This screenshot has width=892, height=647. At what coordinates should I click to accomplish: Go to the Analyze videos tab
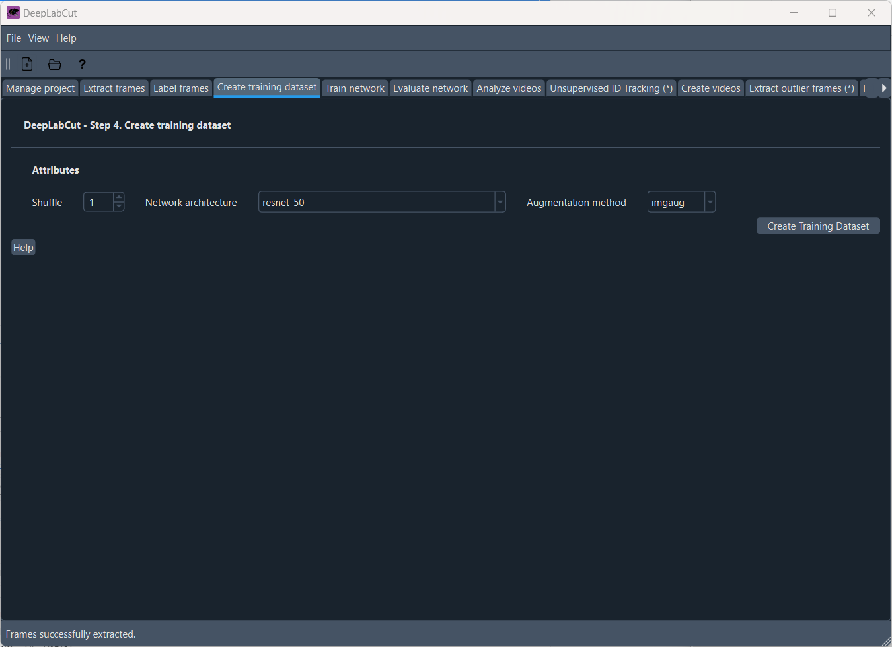pos(509,88)
